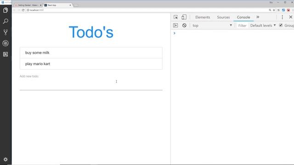This screenshot has height=165, width=294.
Task: Open the VS Code Search magnifier icon
Action: click(x=6, y=21)
